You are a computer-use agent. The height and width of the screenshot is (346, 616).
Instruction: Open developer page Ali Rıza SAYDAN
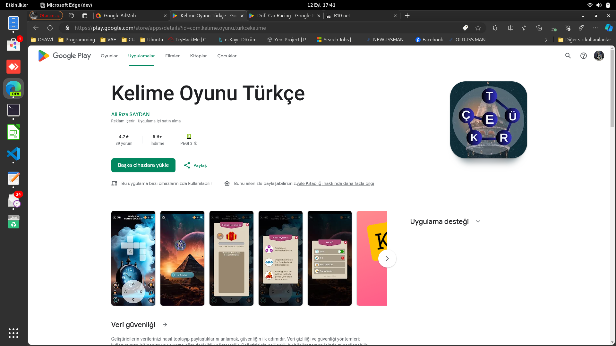tap(130, 114)
